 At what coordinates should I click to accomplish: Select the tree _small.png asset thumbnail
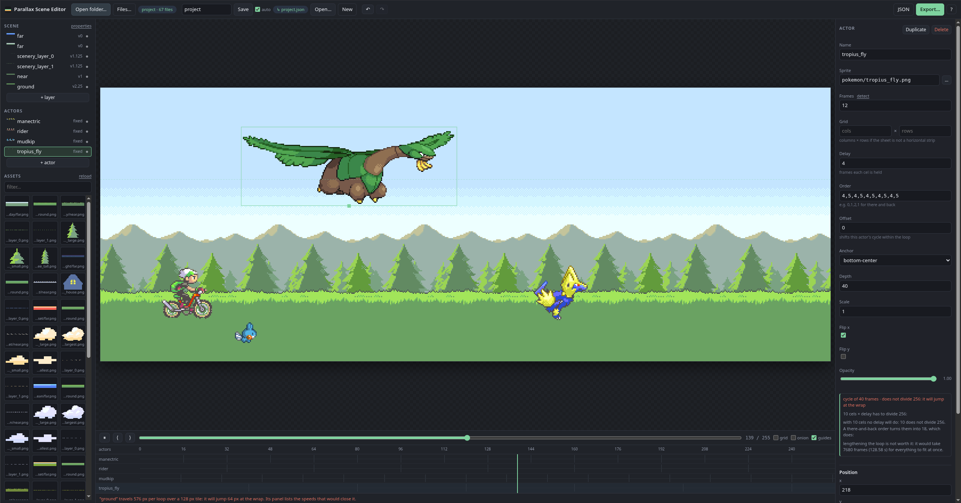[17, 258]
